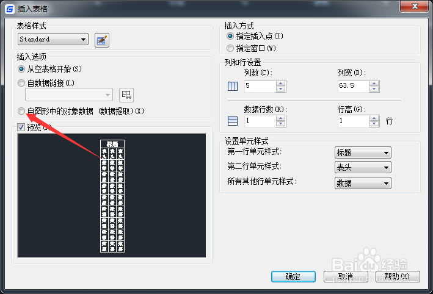Decrease column width with down arrow

[374, 89]
